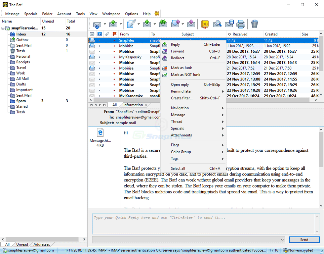324x254 pixels.
Task: Switch to the Information tab
Action: tap(133, 105)
